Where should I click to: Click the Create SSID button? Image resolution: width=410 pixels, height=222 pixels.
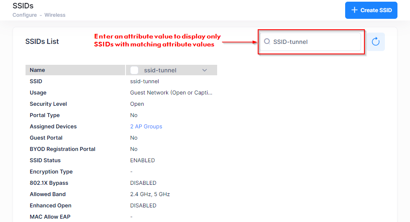[371, 10]
